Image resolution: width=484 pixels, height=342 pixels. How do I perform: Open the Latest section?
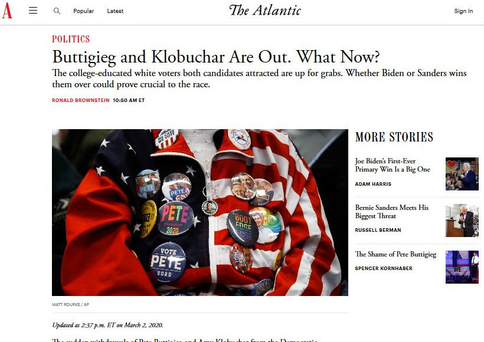(115, 11)
